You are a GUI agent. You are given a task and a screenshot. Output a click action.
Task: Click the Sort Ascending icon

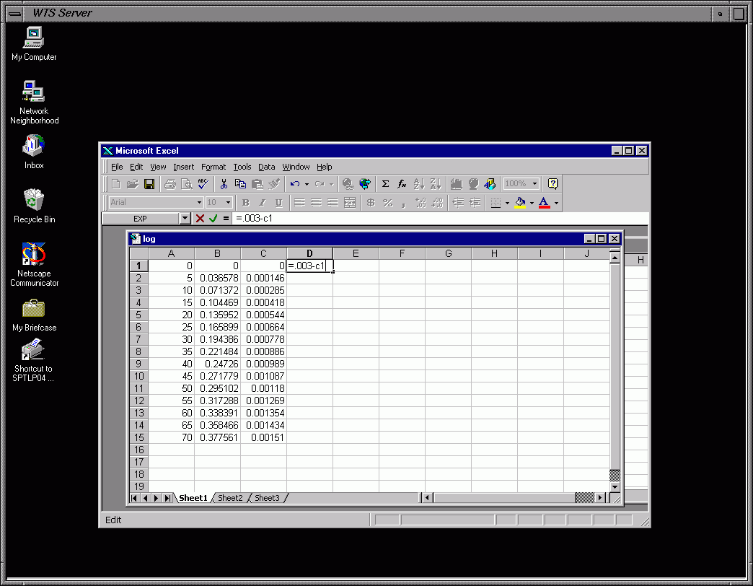tap(419, 184)
